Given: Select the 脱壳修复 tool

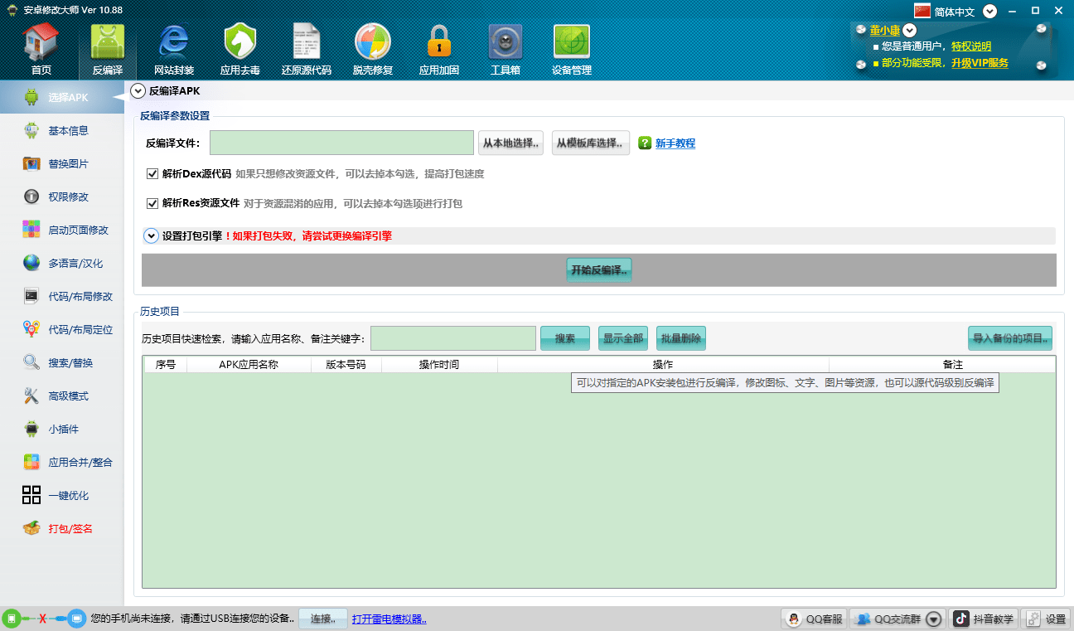Looking at the screenshot, I should [373, 47].
